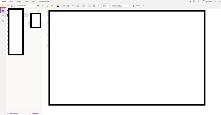Start Dictate with microphone button
This screenshot has width=221, height=115.
coord(136,5)
